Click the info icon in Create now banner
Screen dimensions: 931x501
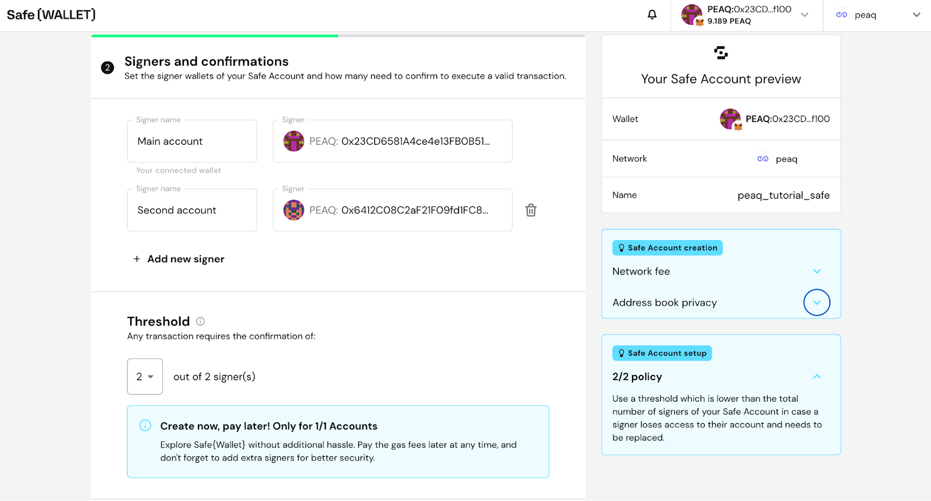click(x=145, y=425)
